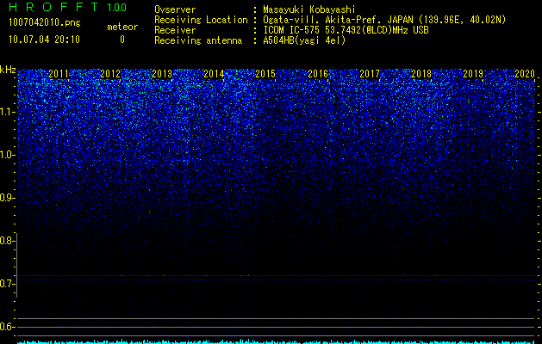Click the 0.6 frequency axis label
The image size is (542, 344).
tap(6, 327)
